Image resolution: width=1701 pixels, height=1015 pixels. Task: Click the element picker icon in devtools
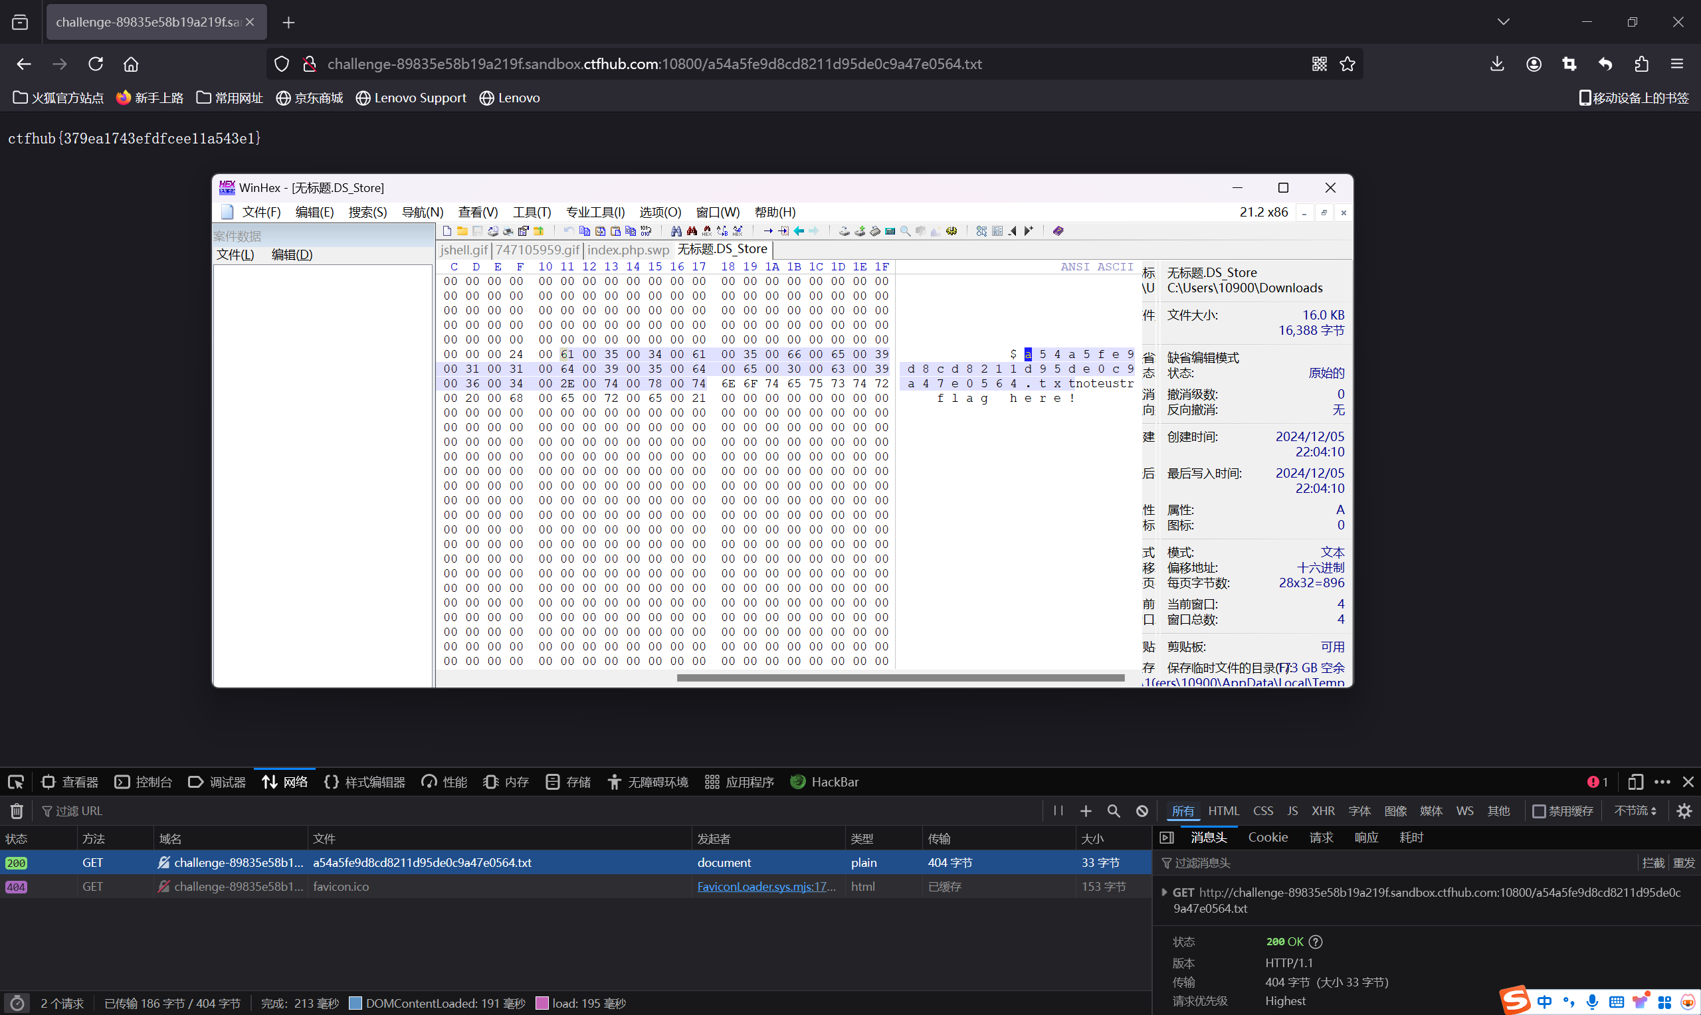(x=15, y=782)
